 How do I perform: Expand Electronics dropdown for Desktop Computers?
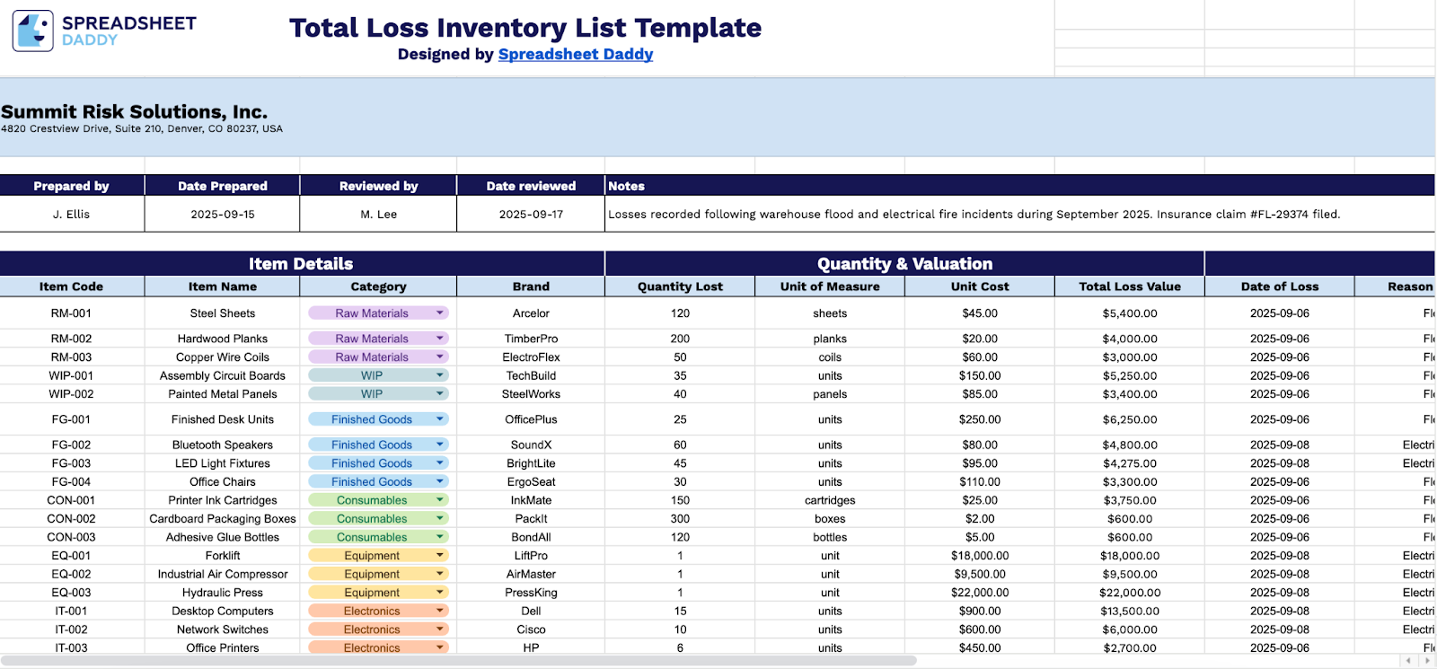440,611
